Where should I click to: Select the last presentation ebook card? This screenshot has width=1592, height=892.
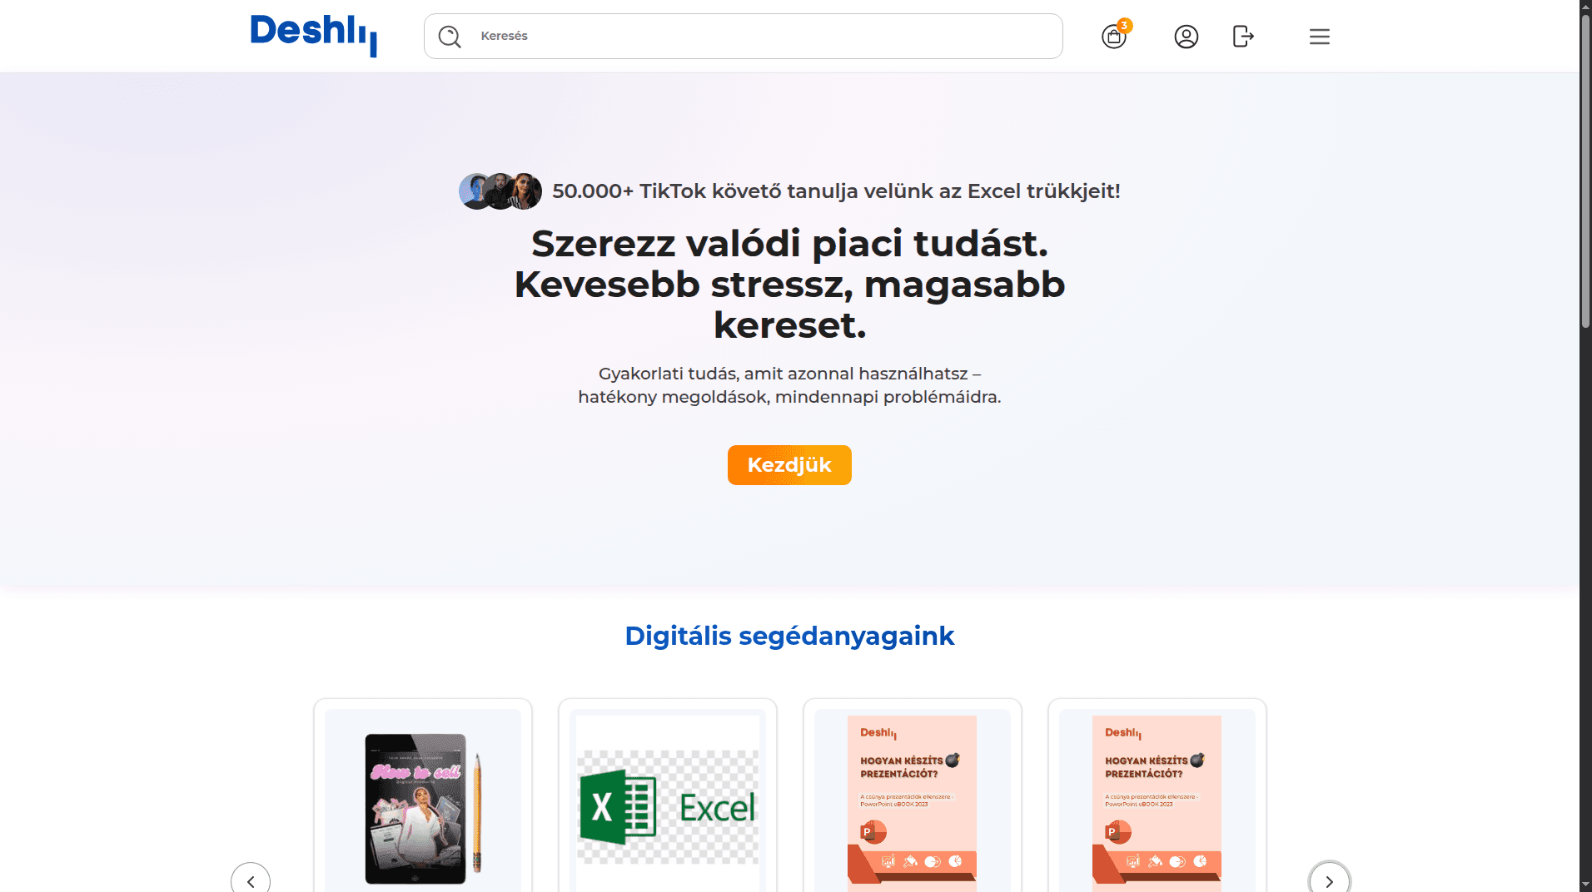[x=1157, y=799]
